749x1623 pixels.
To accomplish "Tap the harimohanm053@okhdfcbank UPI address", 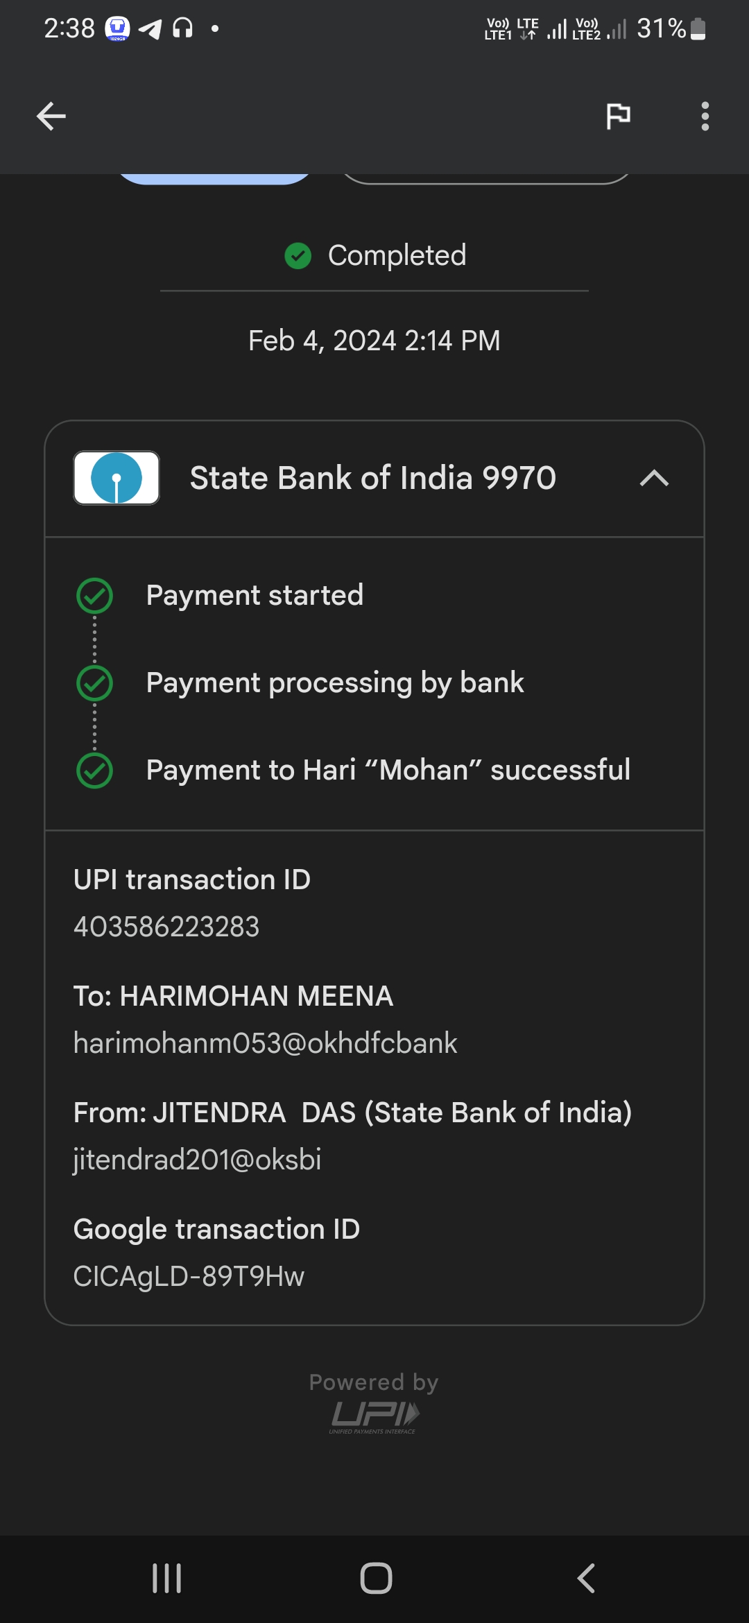I will 265,1043.
